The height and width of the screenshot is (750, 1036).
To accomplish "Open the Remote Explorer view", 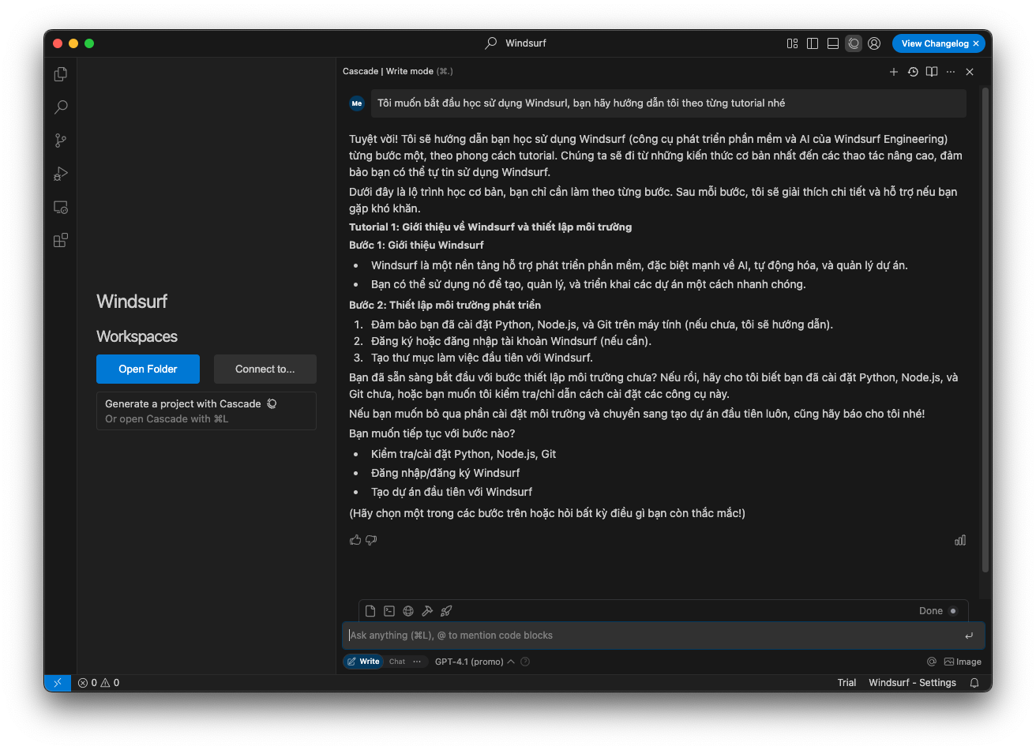I will (x=61, y=207).
